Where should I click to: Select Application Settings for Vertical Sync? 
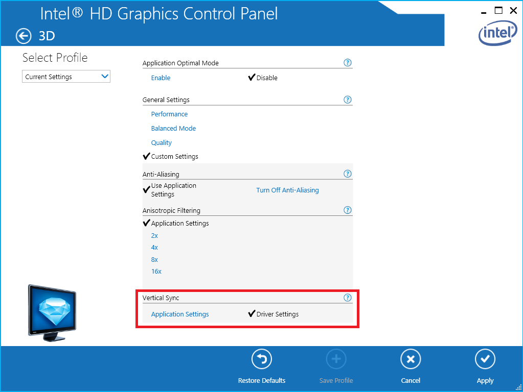tap(180, 314)
